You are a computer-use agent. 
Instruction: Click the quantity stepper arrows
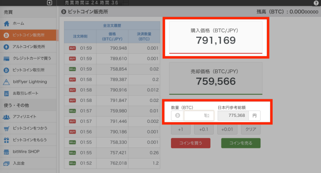coord(208,116)
